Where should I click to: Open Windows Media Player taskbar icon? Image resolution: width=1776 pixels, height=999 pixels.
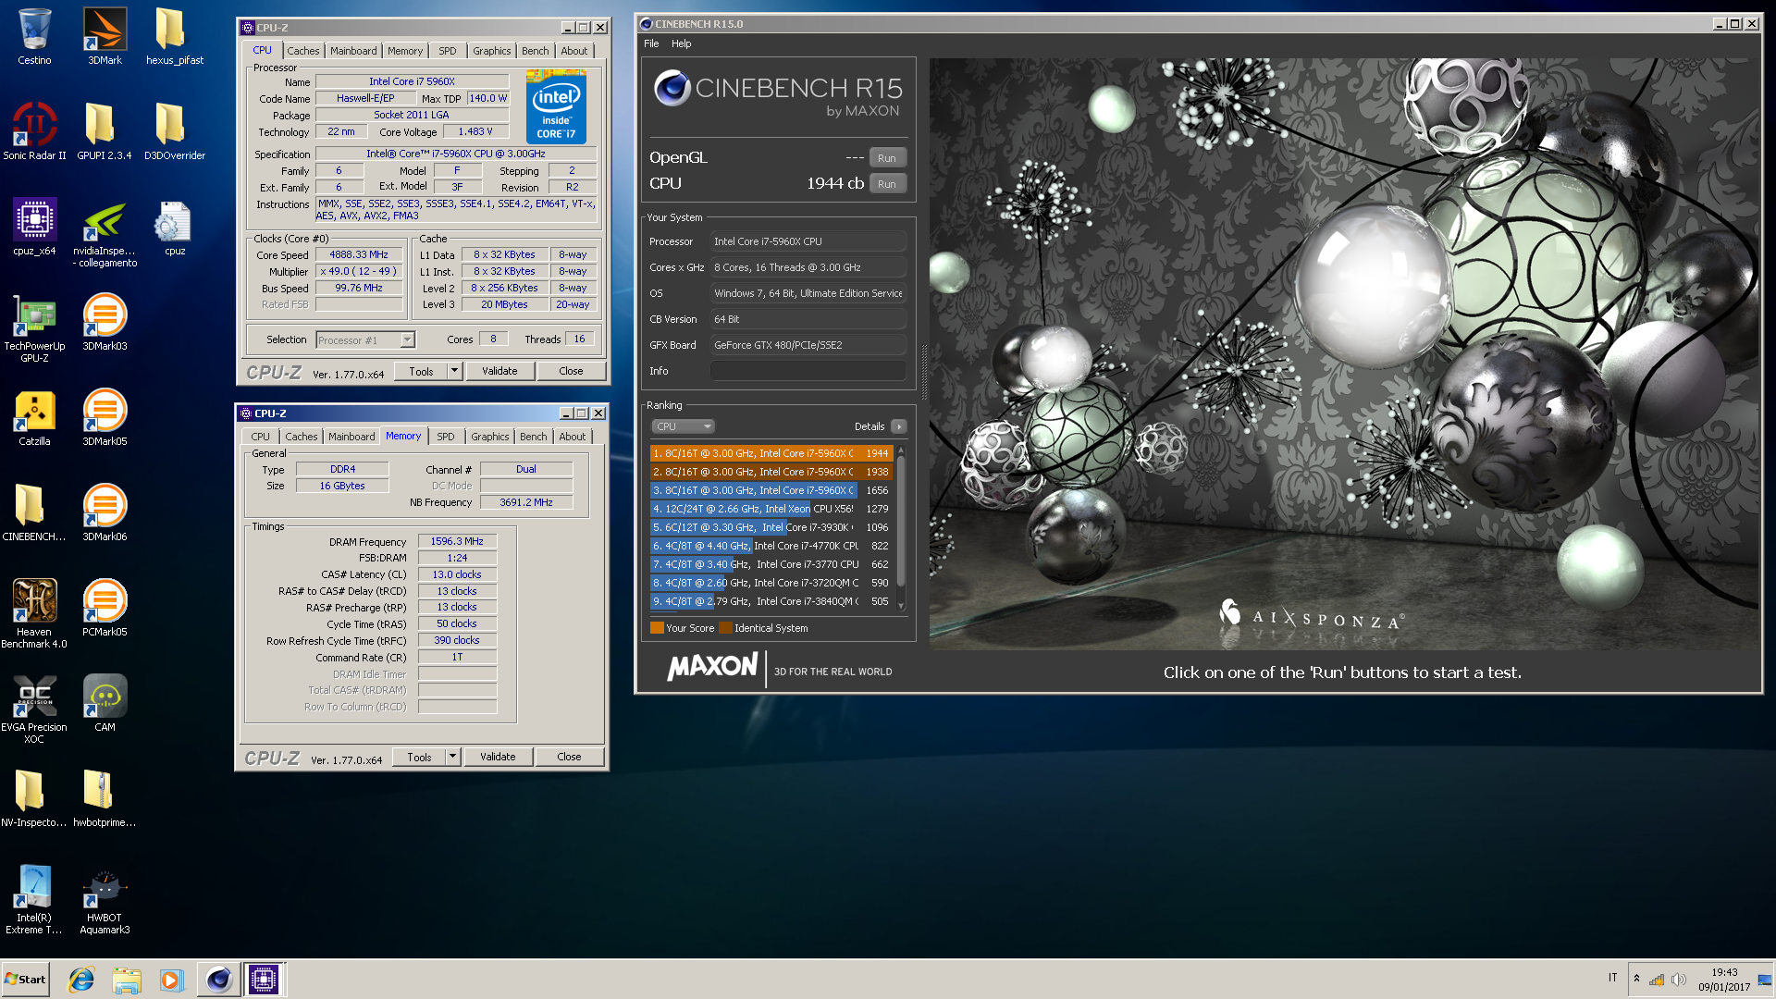click(x=172, y=980)
